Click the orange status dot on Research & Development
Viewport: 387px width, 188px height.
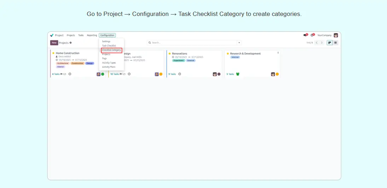pos(277,74)
